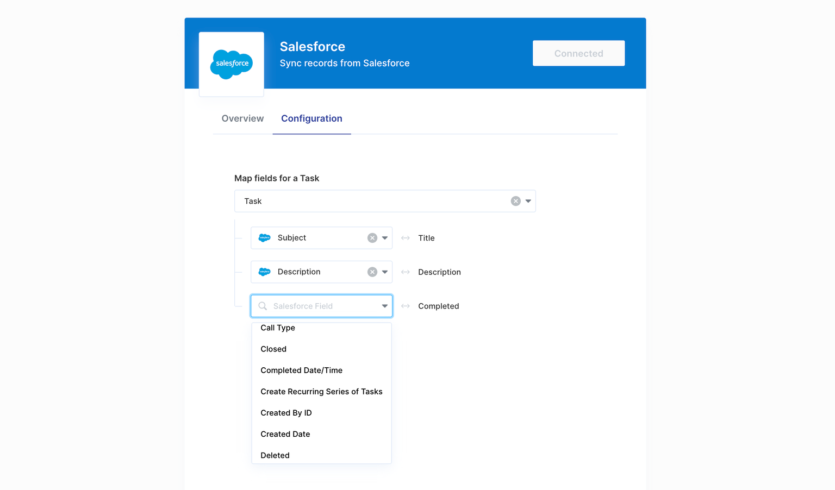Image resolution: width=835 pixels, height=490 pixels.
Task: Clear the Task object selection
Action: tap(516, 201)
